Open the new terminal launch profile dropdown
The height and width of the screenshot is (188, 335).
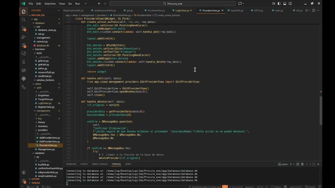pos(293,164)
